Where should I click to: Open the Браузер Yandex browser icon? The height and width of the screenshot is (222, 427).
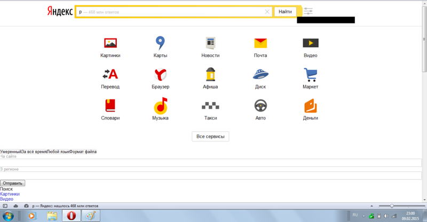(161, 74)
